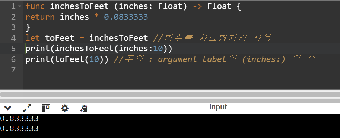This screenshot has height=138, width=340.
Task: Collapse the console with the chevron icon
Action: 8,108
